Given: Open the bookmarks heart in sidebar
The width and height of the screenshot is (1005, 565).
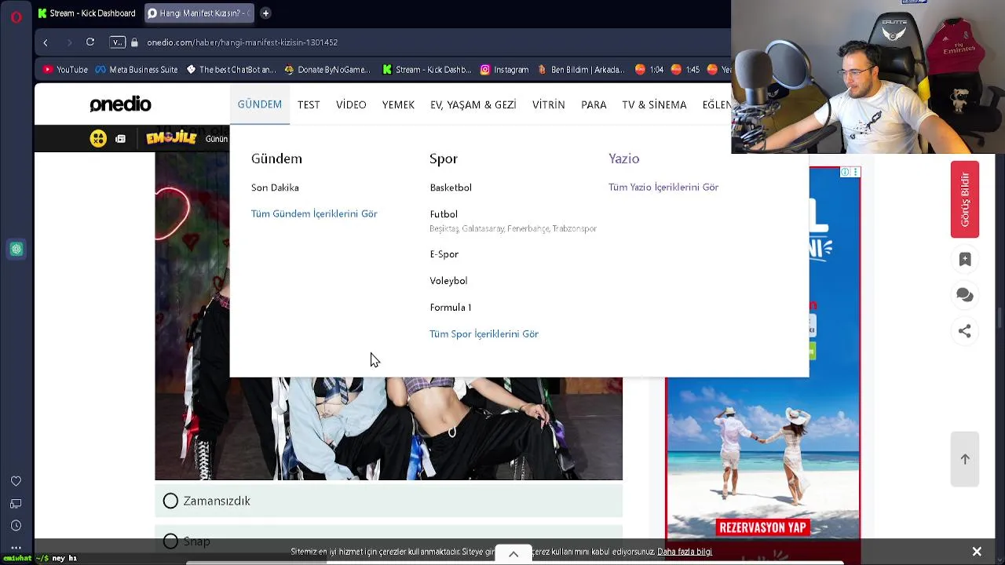Looking at the screenshot, I should [16, 481].
